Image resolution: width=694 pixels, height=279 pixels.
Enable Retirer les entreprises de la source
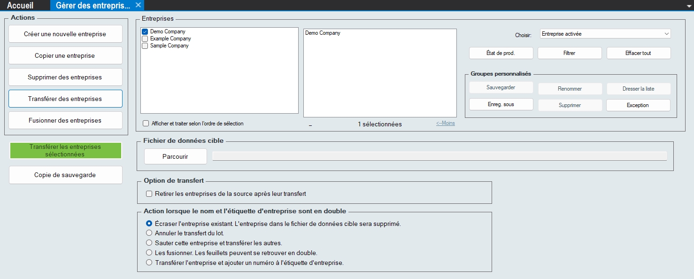(x=149, y=194)
